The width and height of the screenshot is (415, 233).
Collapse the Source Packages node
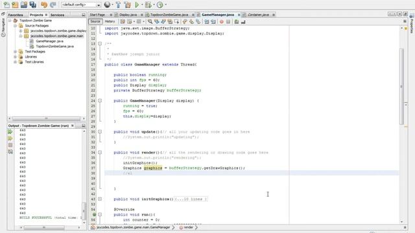16,26
